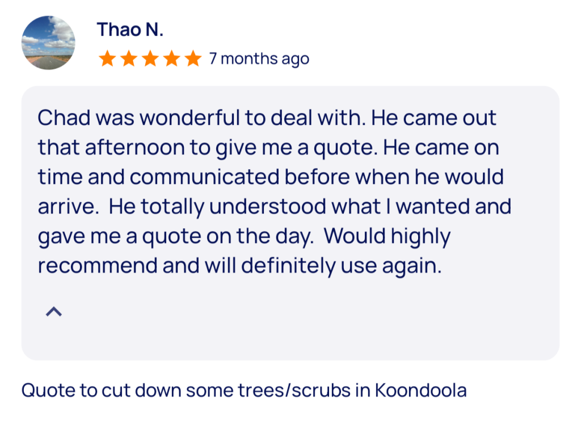This screenshot has width=581, height=428.
Task: Click Thao N.'s profile picture
Action: click(x=48, y=43)
